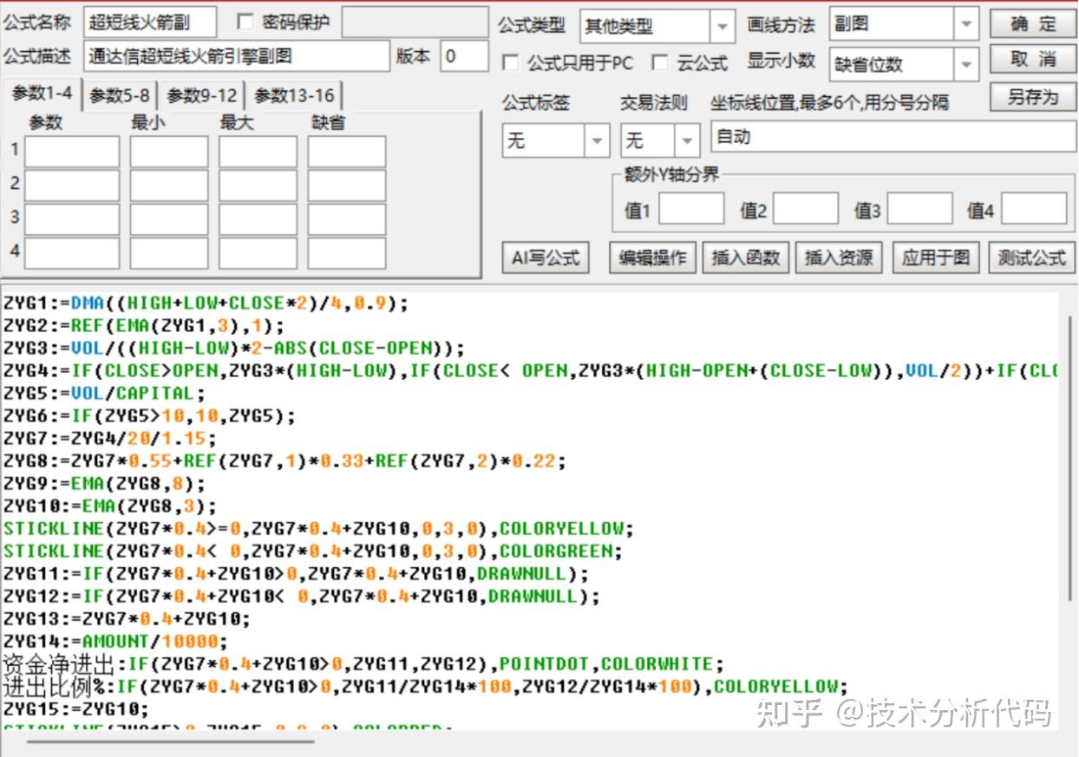
Task: Click the 坐标线位置 field showing 自动
Action: [893, 137]
